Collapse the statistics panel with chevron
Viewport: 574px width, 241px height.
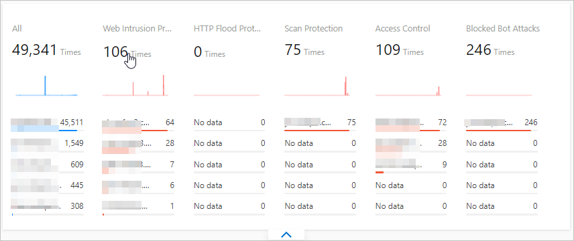click(286, 235)
